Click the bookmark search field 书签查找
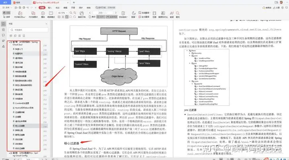 coord(28,30)
